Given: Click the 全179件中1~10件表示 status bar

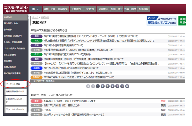Looking at the screenshot, I should click(x=107, y=81).
